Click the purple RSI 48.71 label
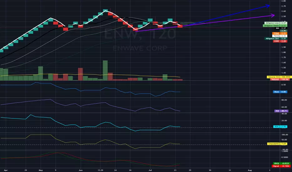292x172 pixels. coord(281,111)
